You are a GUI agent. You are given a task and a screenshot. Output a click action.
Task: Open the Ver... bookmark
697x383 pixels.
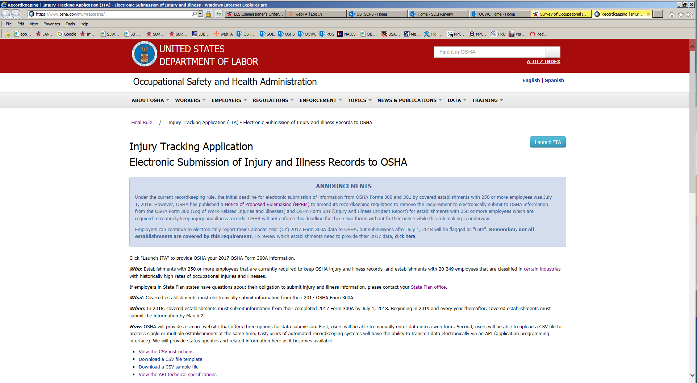coord(517,34)
